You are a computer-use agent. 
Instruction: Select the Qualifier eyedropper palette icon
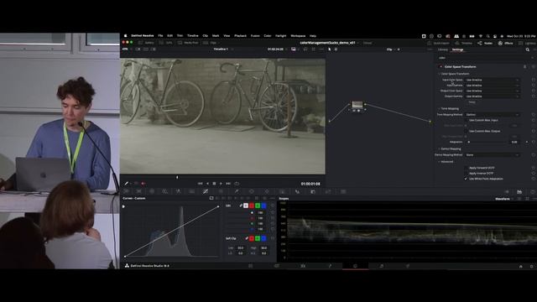pos(237,191)
